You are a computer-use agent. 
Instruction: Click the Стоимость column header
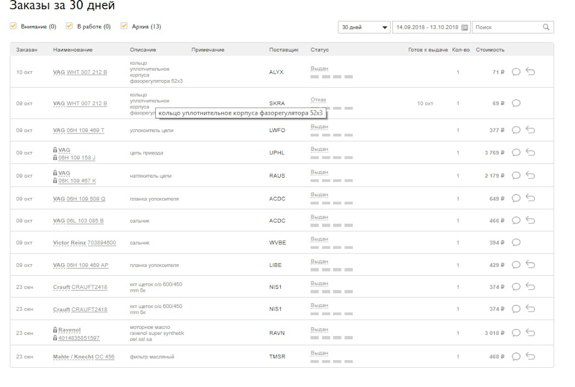pos(490,50)
